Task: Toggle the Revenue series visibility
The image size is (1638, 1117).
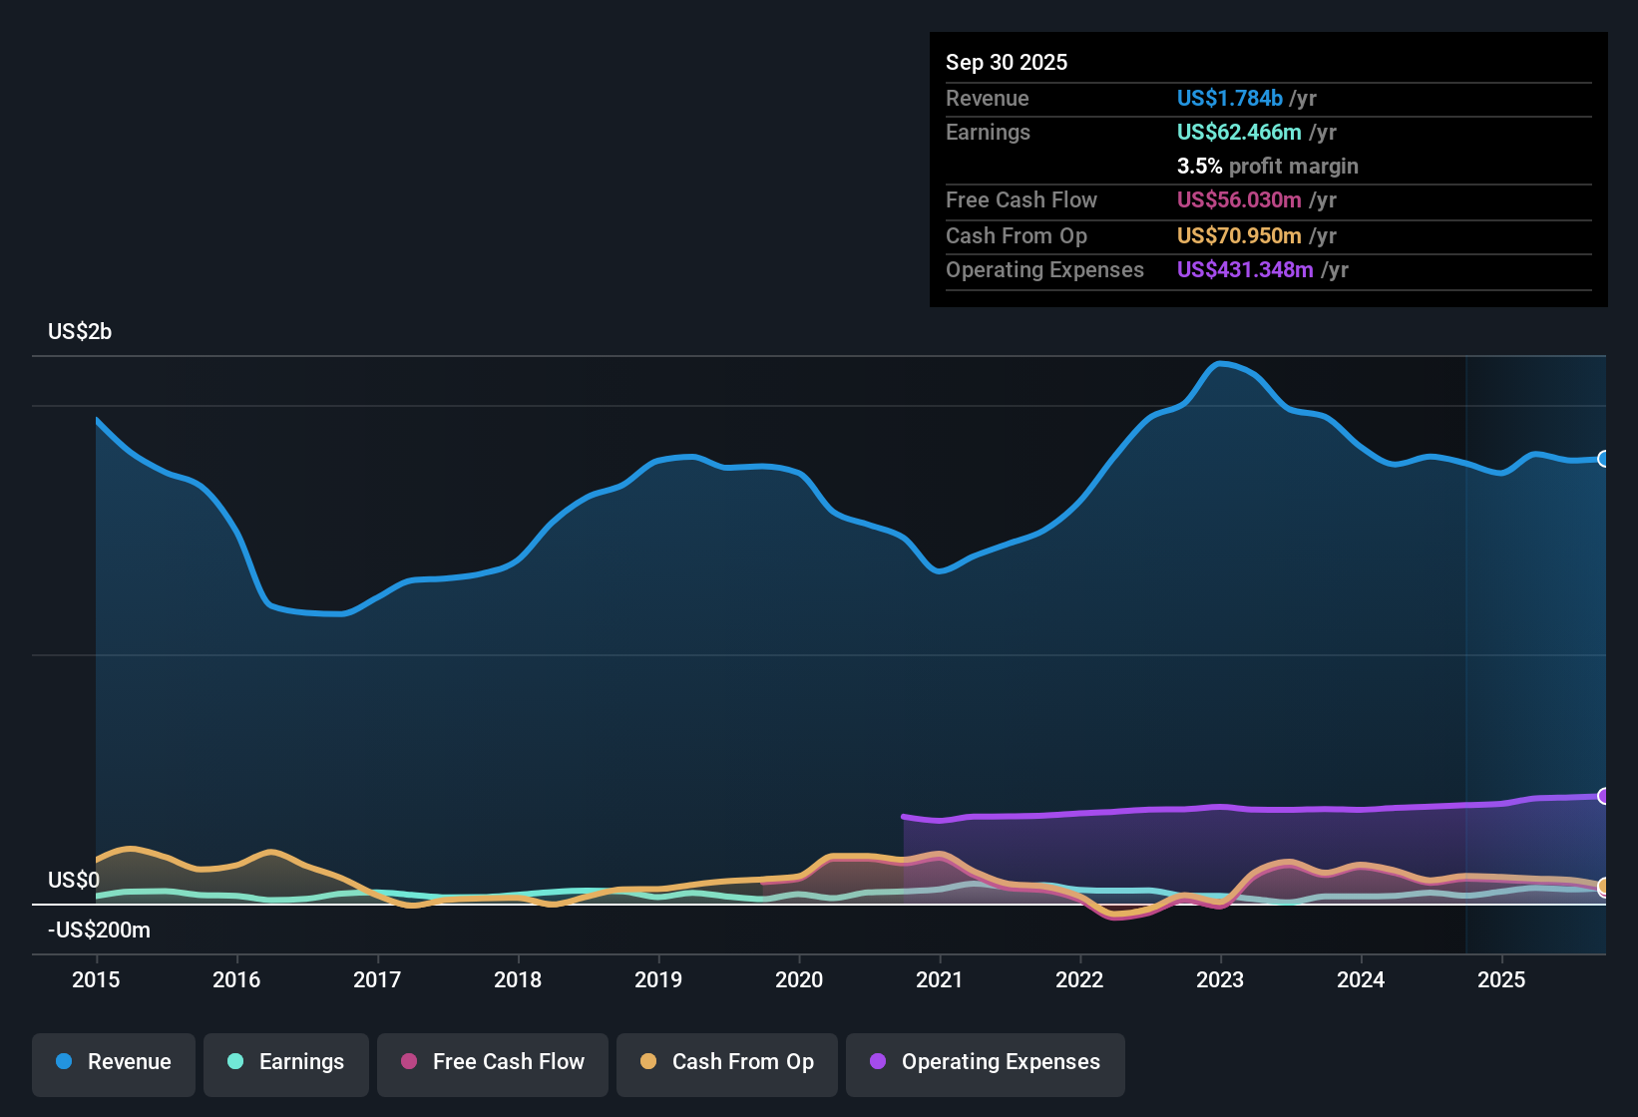Action: pos(113,1062)
